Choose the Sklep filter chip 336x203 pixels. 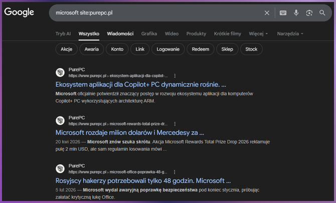pyautogui.click(x=227, y=49)
